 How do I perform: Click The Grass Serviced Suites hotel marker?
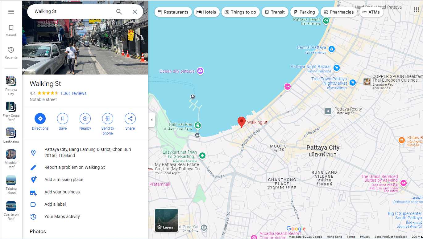(x=404, y=183)
